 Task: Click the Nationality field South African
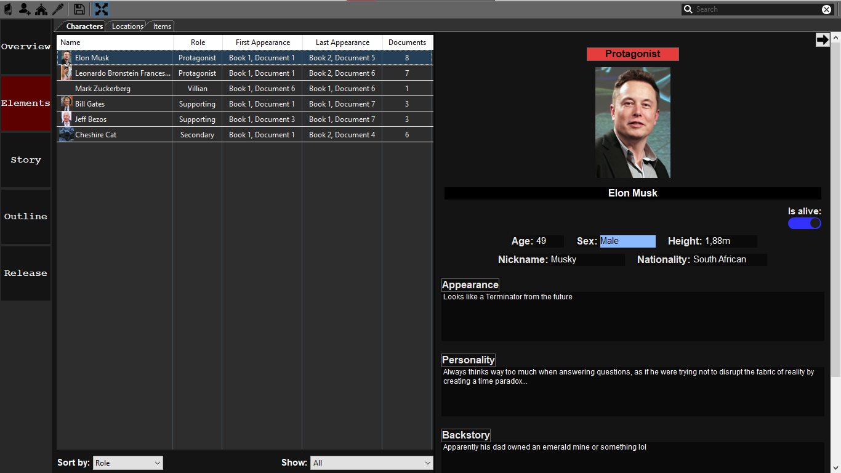pyautogui.click(x=730, y=260)
